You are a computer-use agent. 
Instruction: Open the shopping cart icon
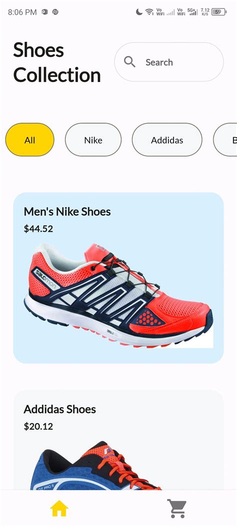click(x=177, y=508)
